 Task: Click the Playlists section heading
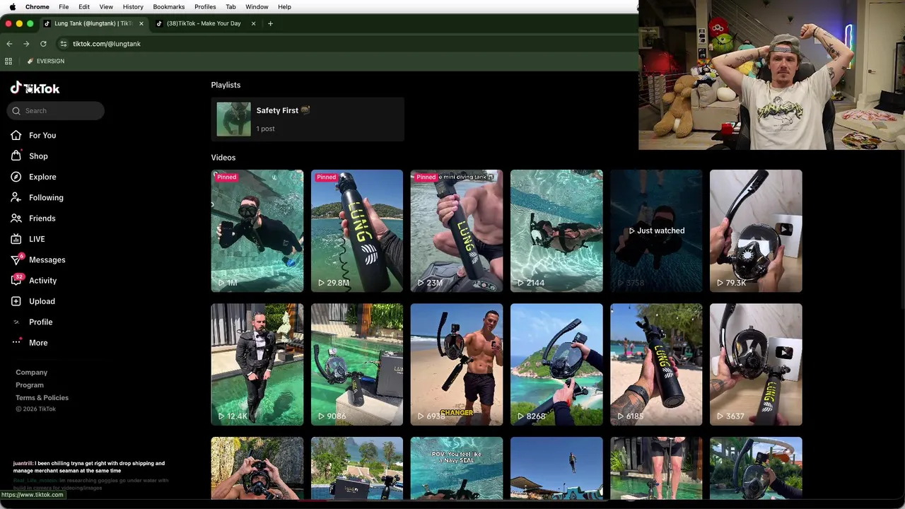click(x=226, y=85)
